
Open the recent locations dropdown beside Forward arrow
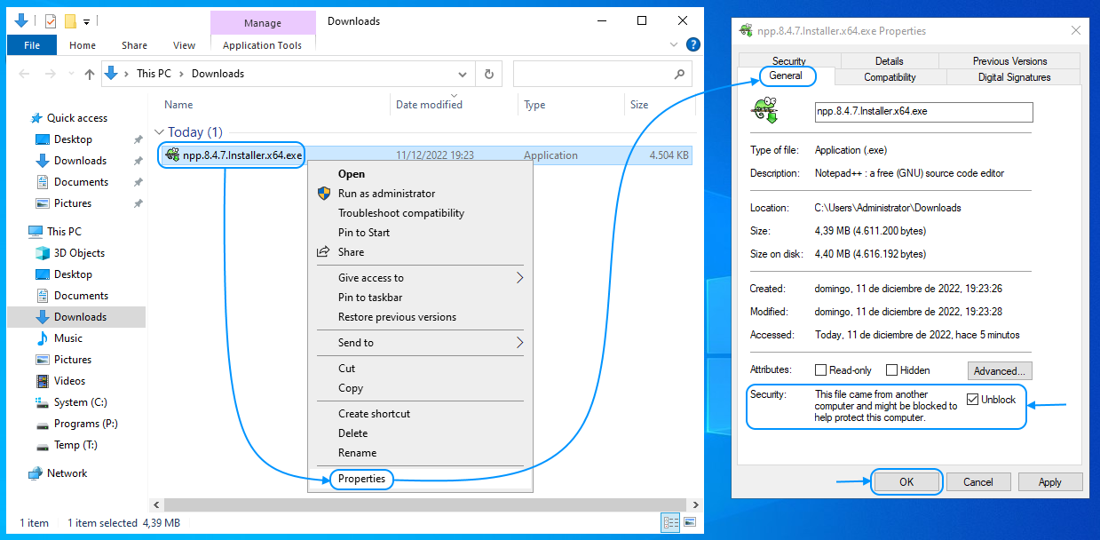(x=70, y=75)
